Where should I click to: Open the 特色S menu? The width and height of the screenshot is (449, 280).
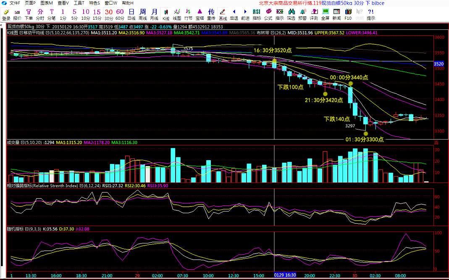coord(95,3)
